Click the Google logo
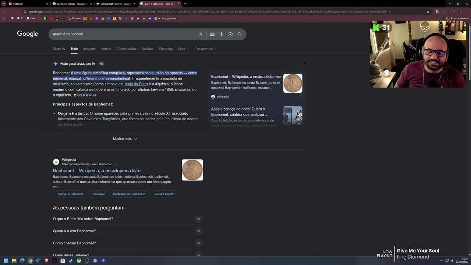The height and width of the screenshot is (265, 471). coord(28,34)
